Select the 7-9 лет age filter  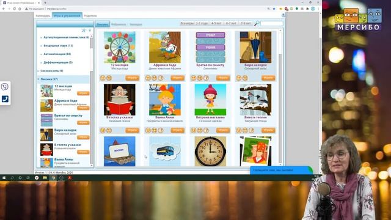point(246,23)
